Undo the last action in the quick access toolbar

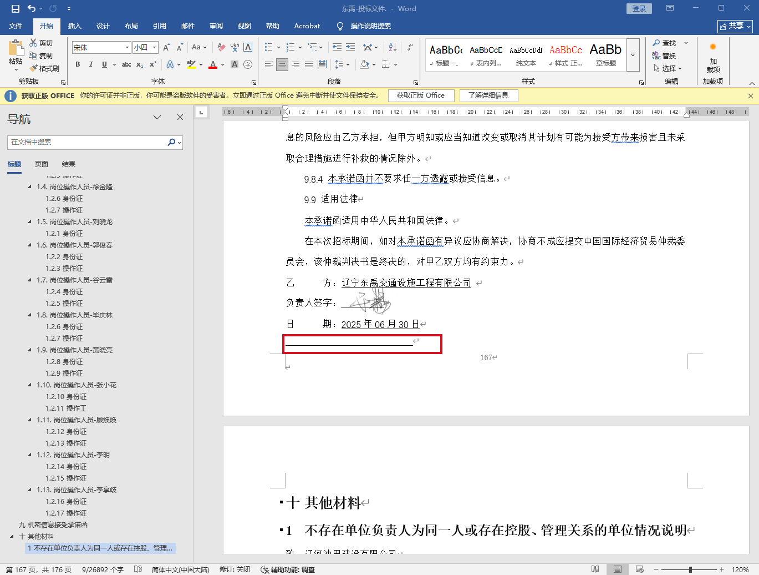click(x=32, y=9)
